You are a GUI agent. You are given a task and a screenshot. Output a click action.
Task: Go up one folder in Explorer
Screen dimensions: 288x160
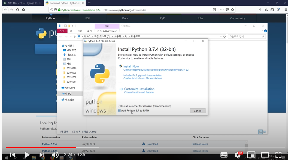click(75, 37)
